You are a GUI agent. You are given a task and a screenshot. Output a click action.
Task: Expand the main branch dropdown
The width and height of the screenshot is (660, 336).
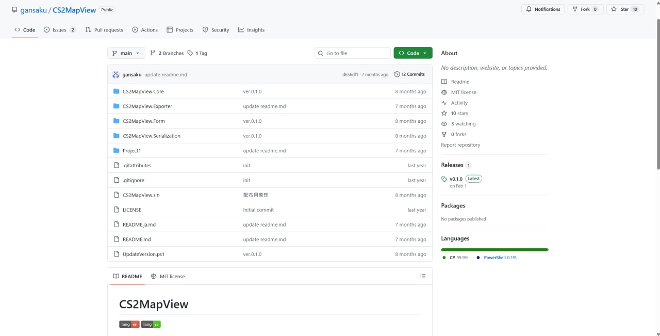click(x=126, y=53)
